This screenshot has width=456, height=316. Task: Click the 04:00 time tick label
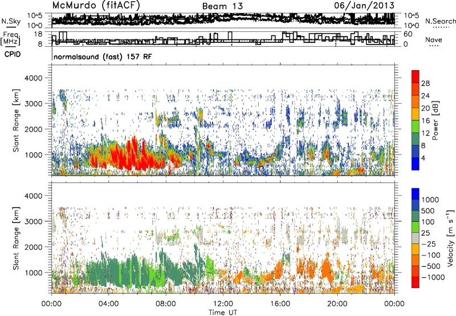108,304
